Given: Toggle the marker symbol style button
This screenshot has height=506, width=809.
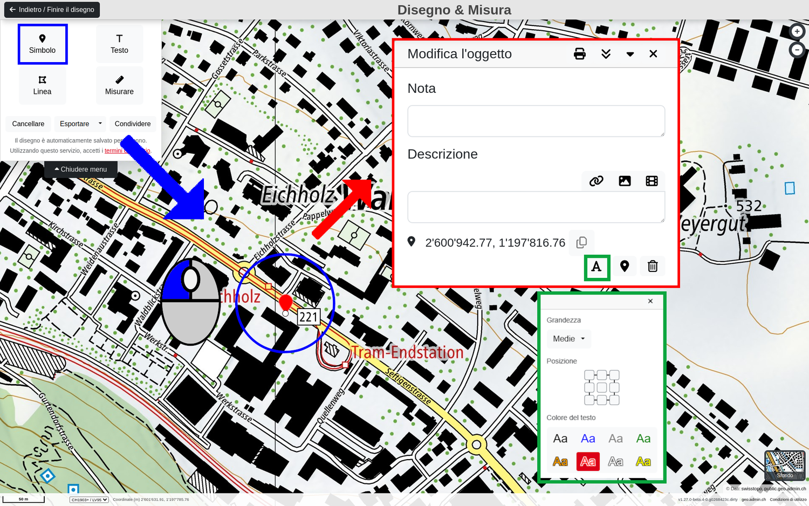Looking at the screenshot, I should 625,266.
